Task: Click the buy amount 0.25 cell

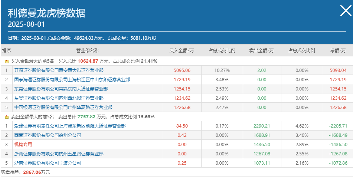Action: coord(182,163)
